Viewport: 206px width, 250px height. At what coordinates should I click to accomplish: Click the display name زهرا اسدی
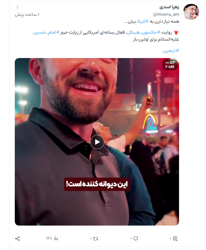(x=169, y=7)
